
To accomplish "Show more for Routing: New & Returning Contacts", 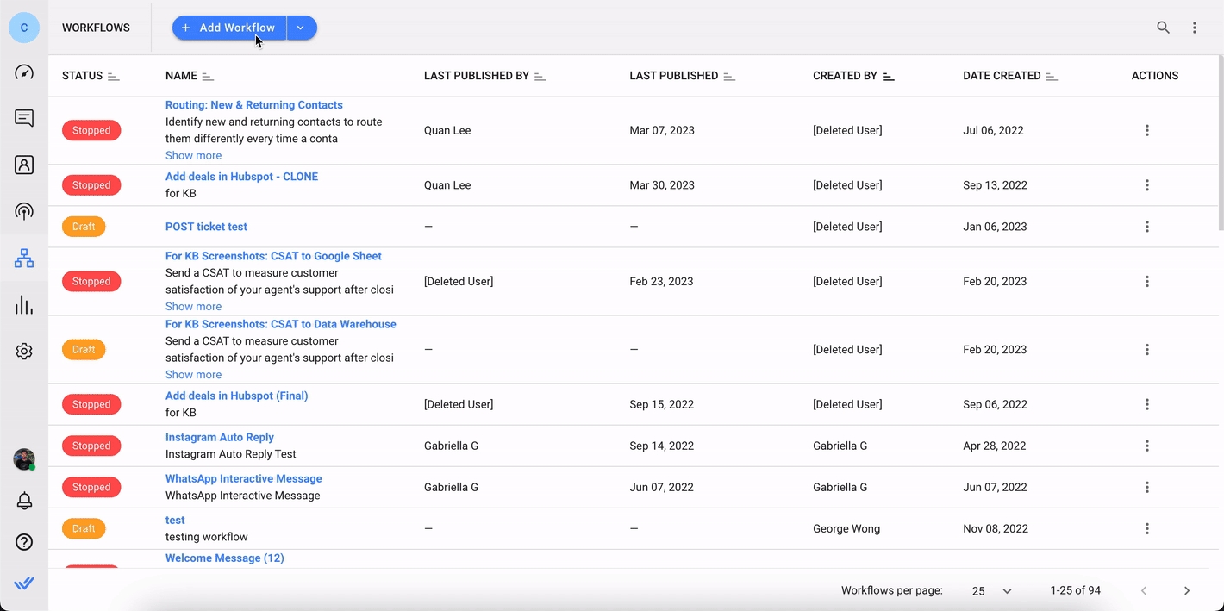I will [193, 155].
